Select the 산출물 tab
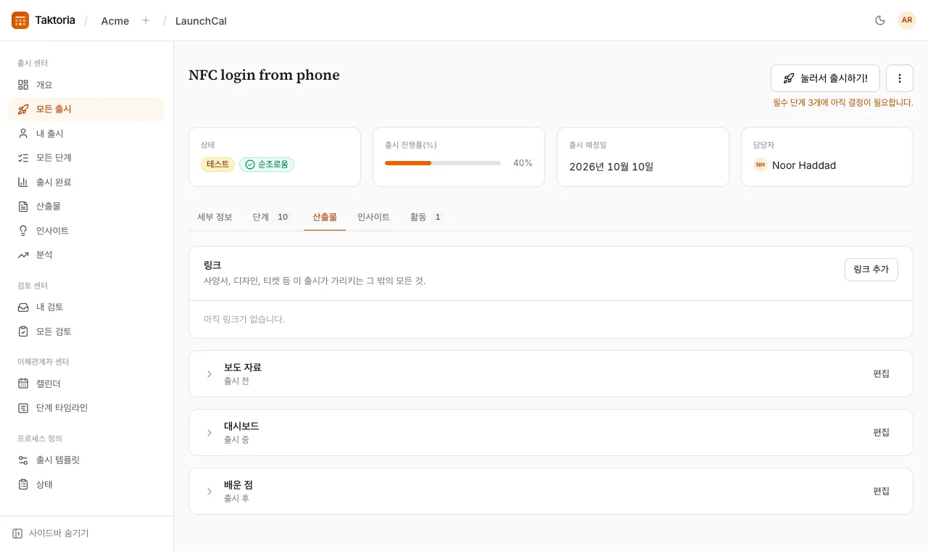 (x=325, y=217)
